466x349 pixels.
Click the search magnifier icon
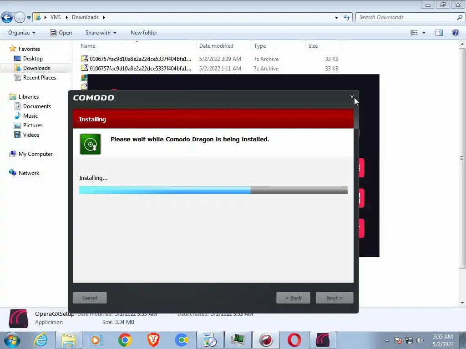pos(460,17)
